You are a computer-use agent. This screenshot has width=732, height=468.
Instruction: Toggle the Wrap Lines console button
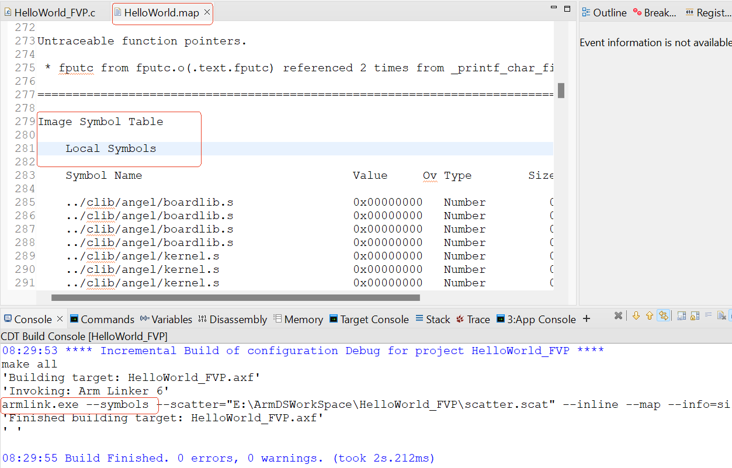click(708, 316)
